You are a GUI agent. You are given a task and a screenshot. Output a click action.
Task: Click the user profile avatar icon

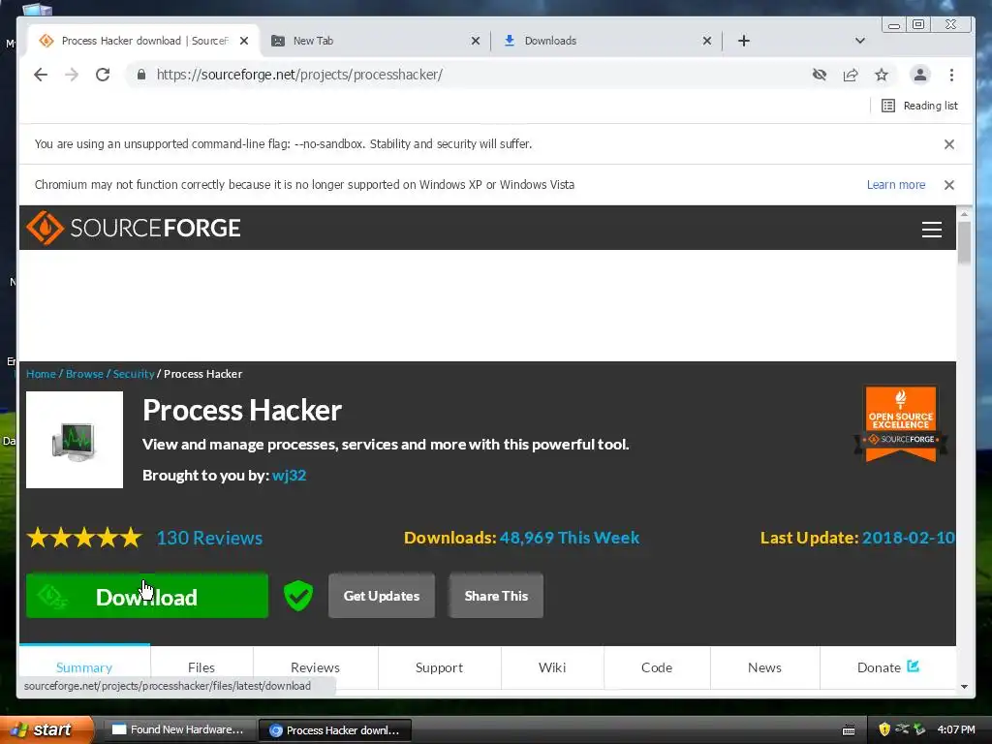[x=920, y=75]
